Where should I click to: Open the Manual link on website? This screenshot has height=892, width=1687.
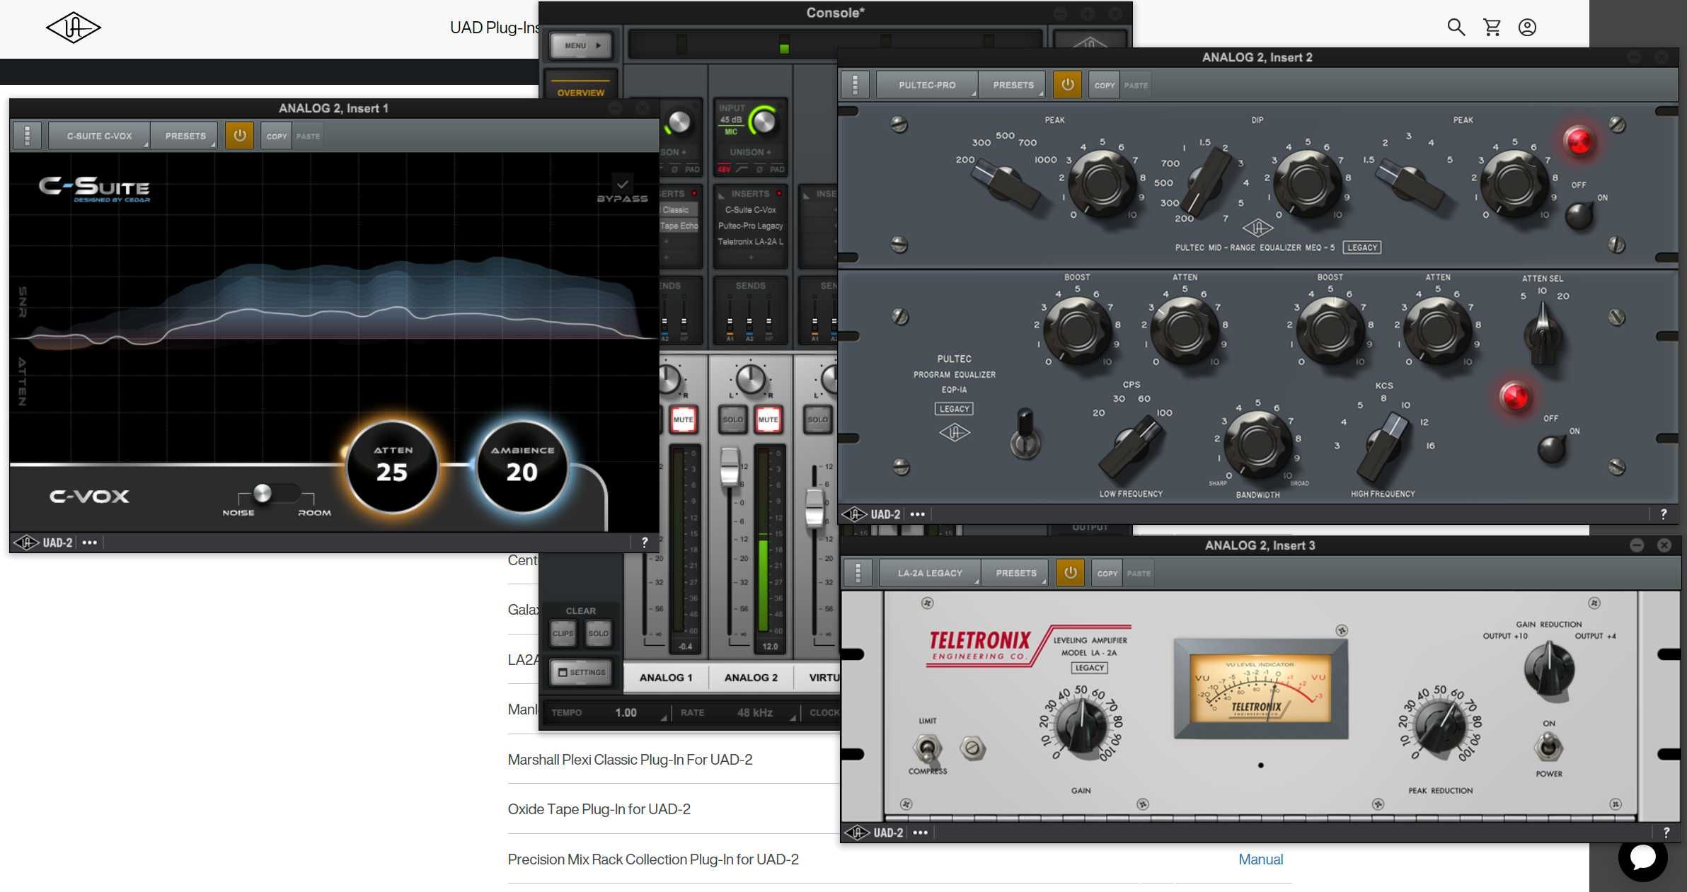[1260, 859]
